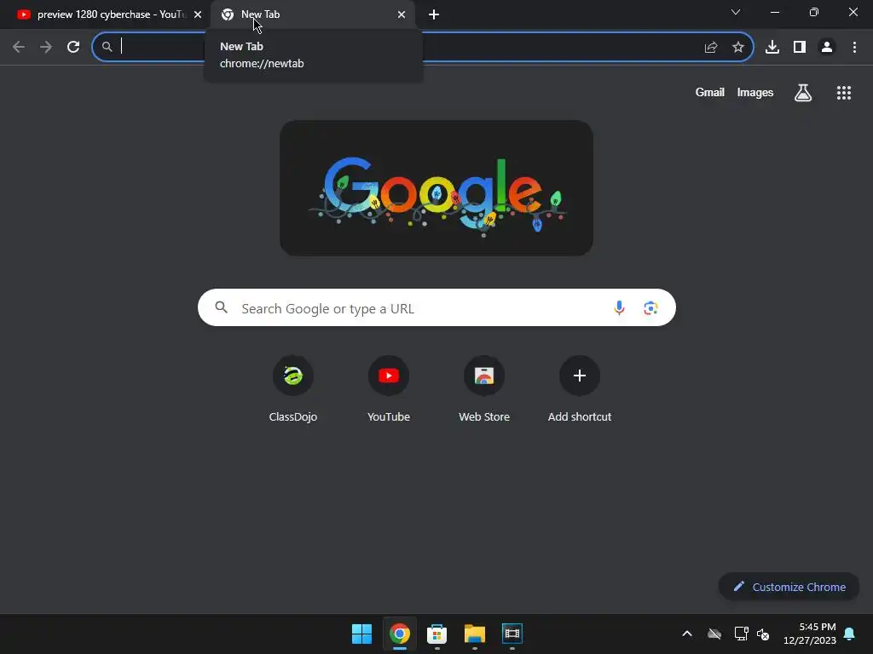Search by image with Google Lens icon
Screen dimensions: 873x654
pyautogui.click(x=650, y=307)
